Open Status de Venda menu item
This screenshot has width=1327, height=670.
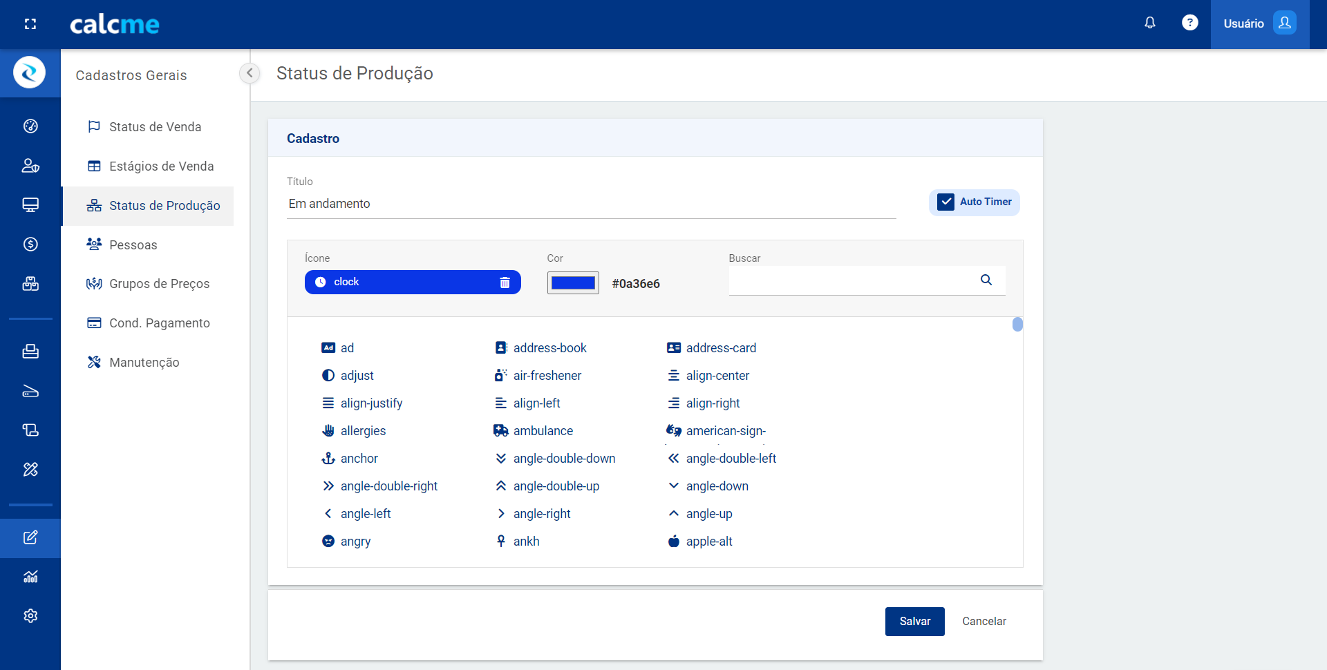[155, 127]
